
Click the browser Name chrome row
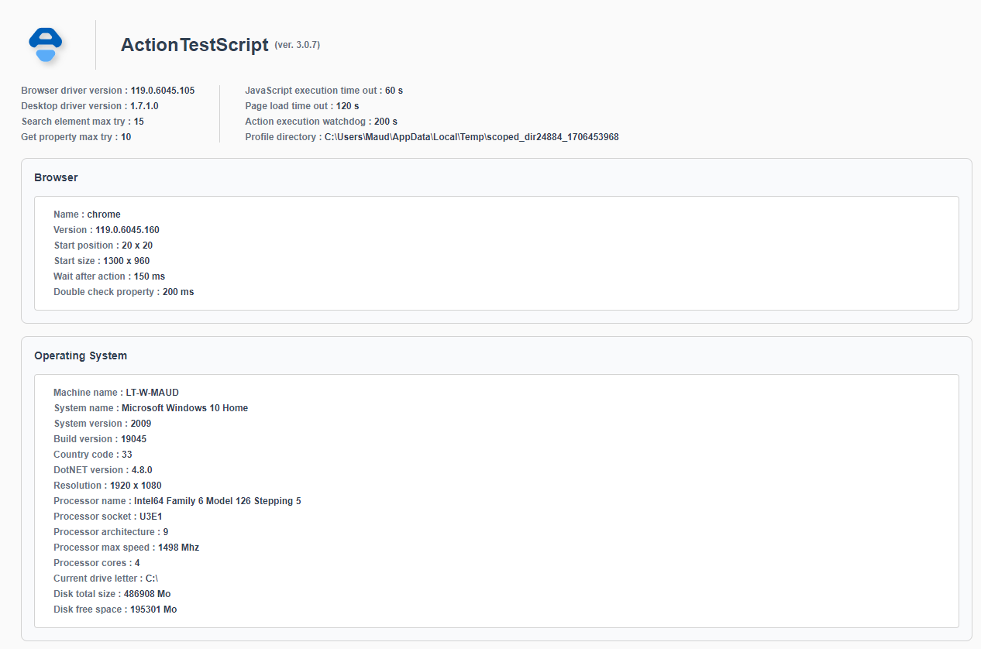tap(87, 215)
